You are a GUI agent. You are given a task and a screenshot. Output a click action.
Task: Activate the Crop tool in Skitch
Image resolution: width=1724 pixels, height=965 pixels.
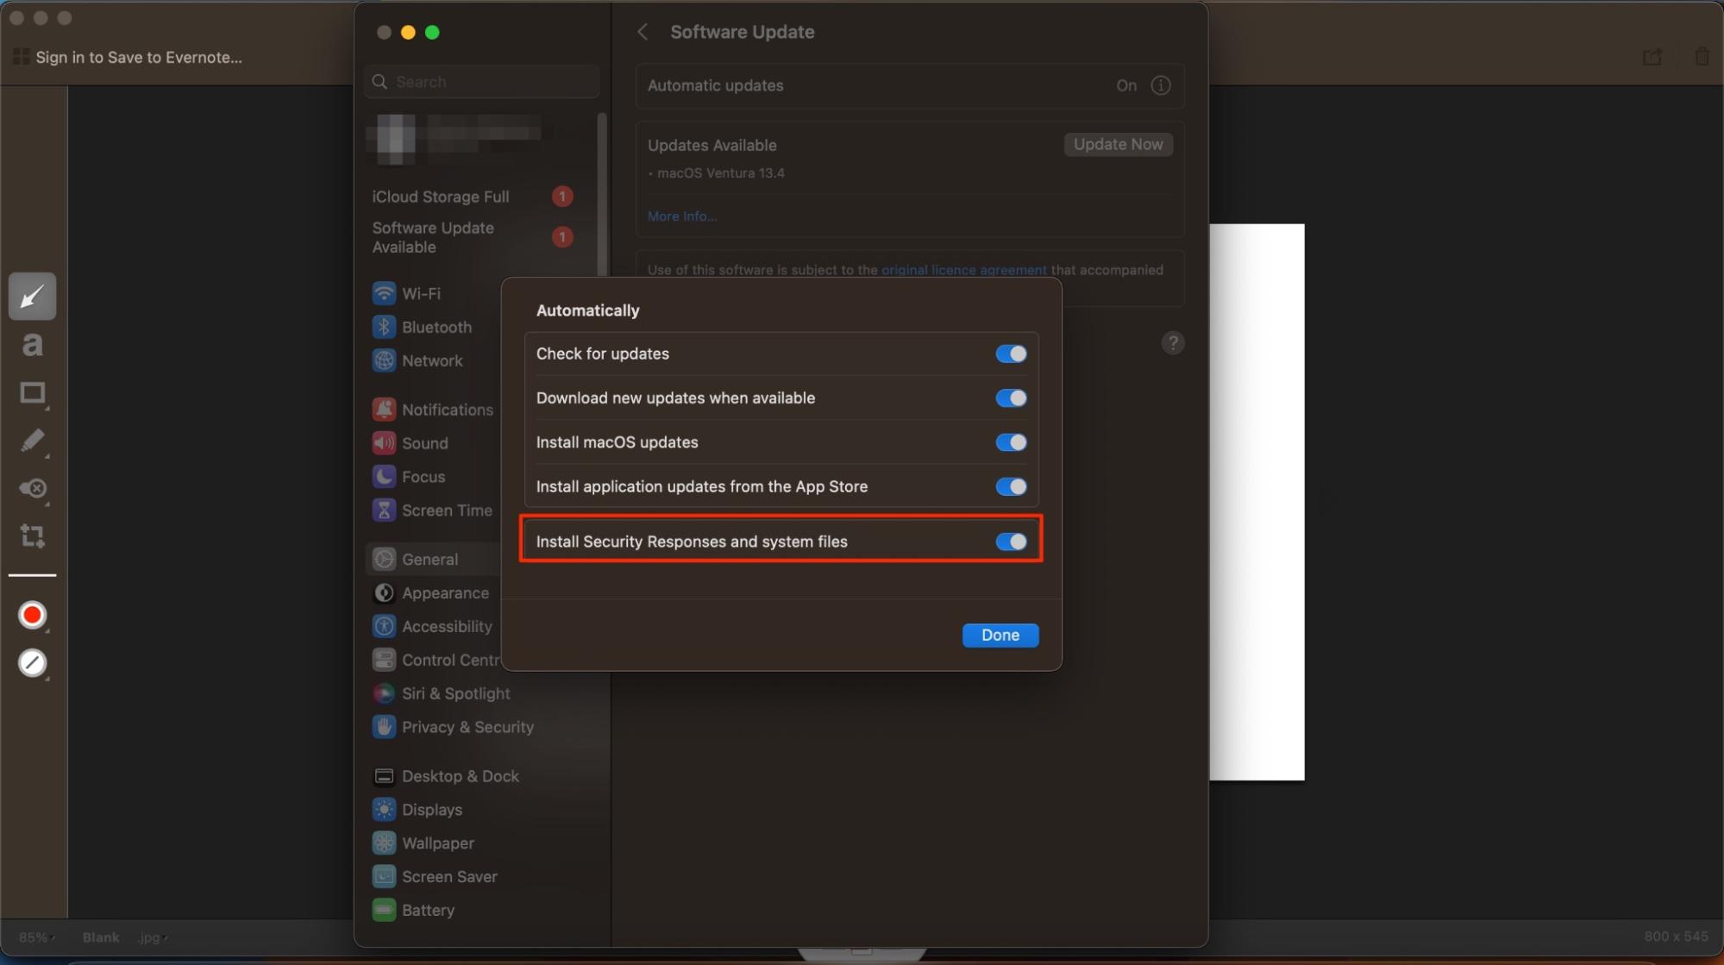coord(33,536)
